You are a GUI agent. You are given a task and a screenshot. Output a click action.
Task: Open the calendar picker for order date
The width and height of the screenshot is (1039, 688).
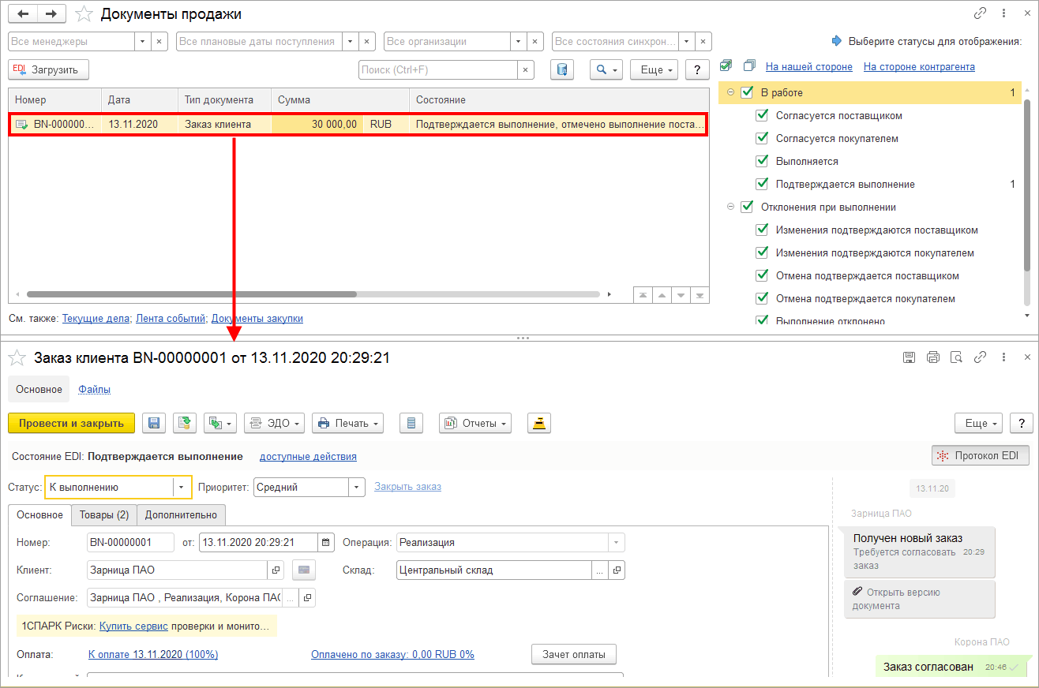(326, 542)
